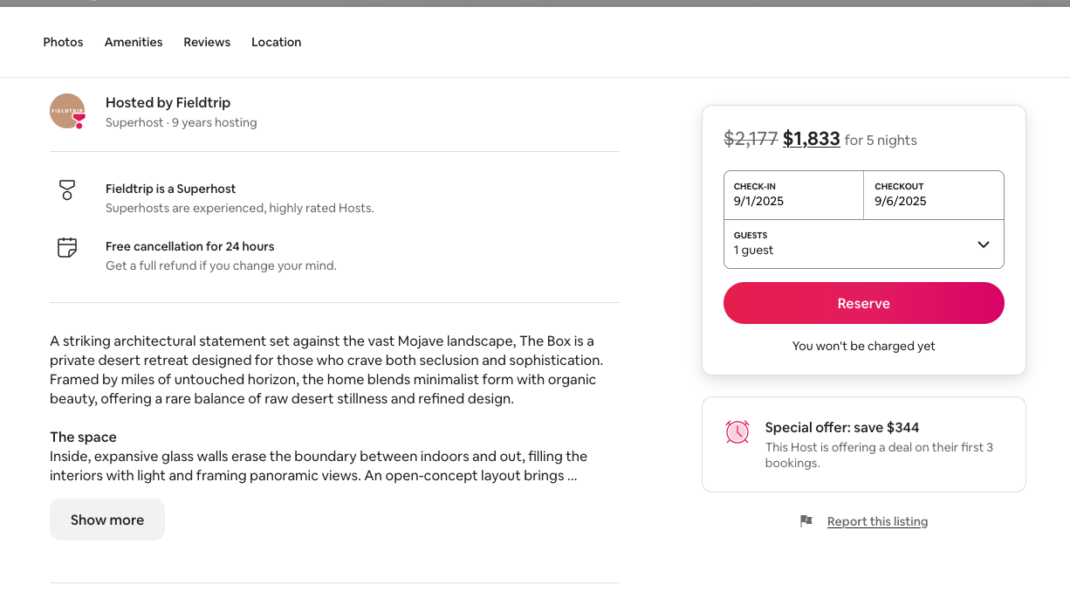Open the Guests dropdown selector
The image size is (1070, 606).
863,244
